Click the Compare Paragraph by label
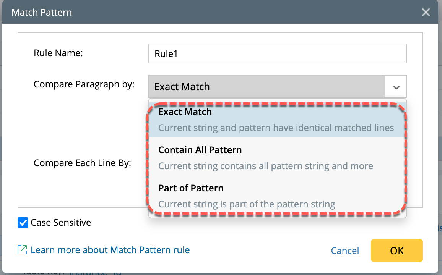 pyautogui.click(x=84, y=84)
